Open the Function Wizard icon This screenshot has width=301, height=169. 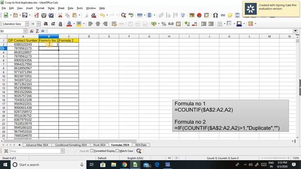pos(32,31)
